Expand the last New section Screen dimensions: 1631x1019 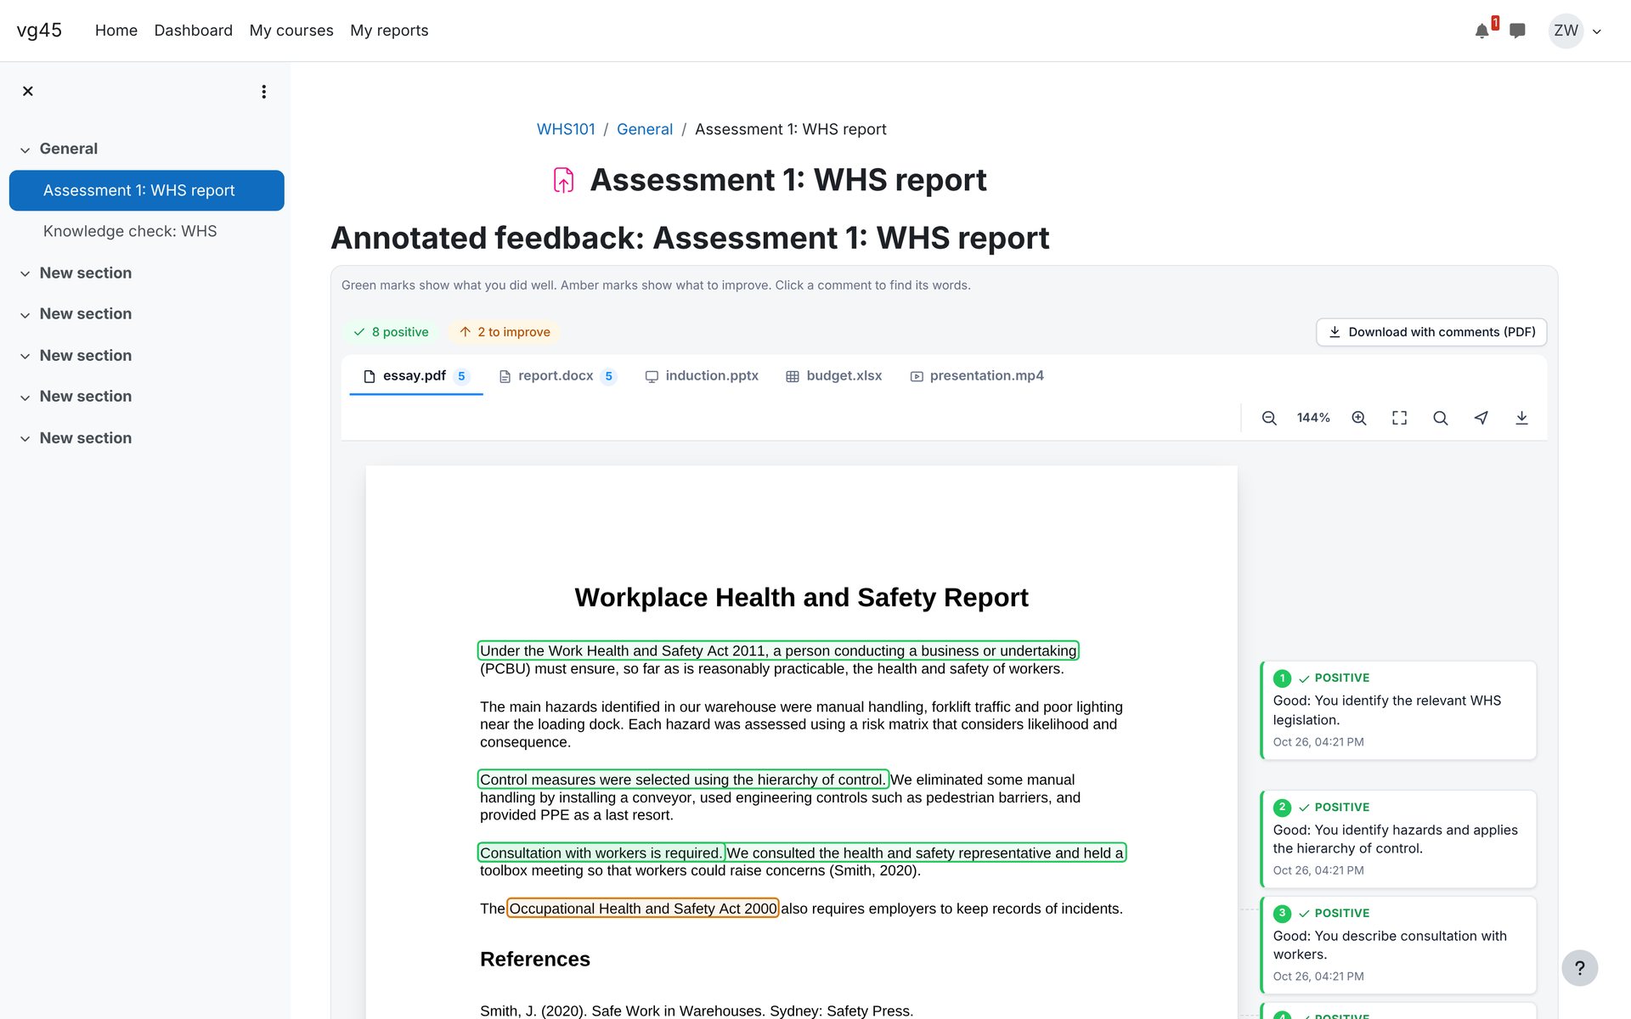[x=25, y=438]
